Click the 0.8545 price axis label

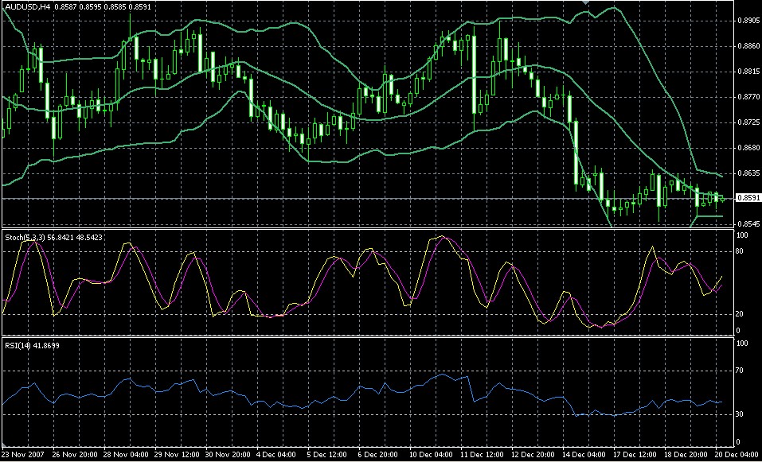pos(748,223)
